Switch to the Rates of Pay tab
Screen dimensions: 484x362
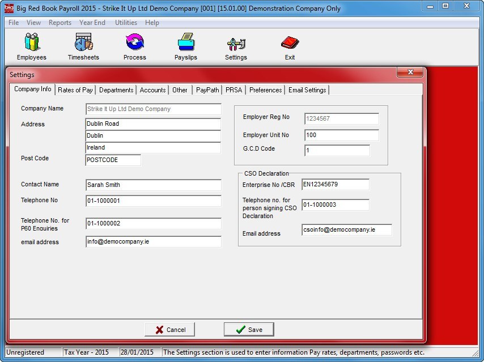(75, 90)
